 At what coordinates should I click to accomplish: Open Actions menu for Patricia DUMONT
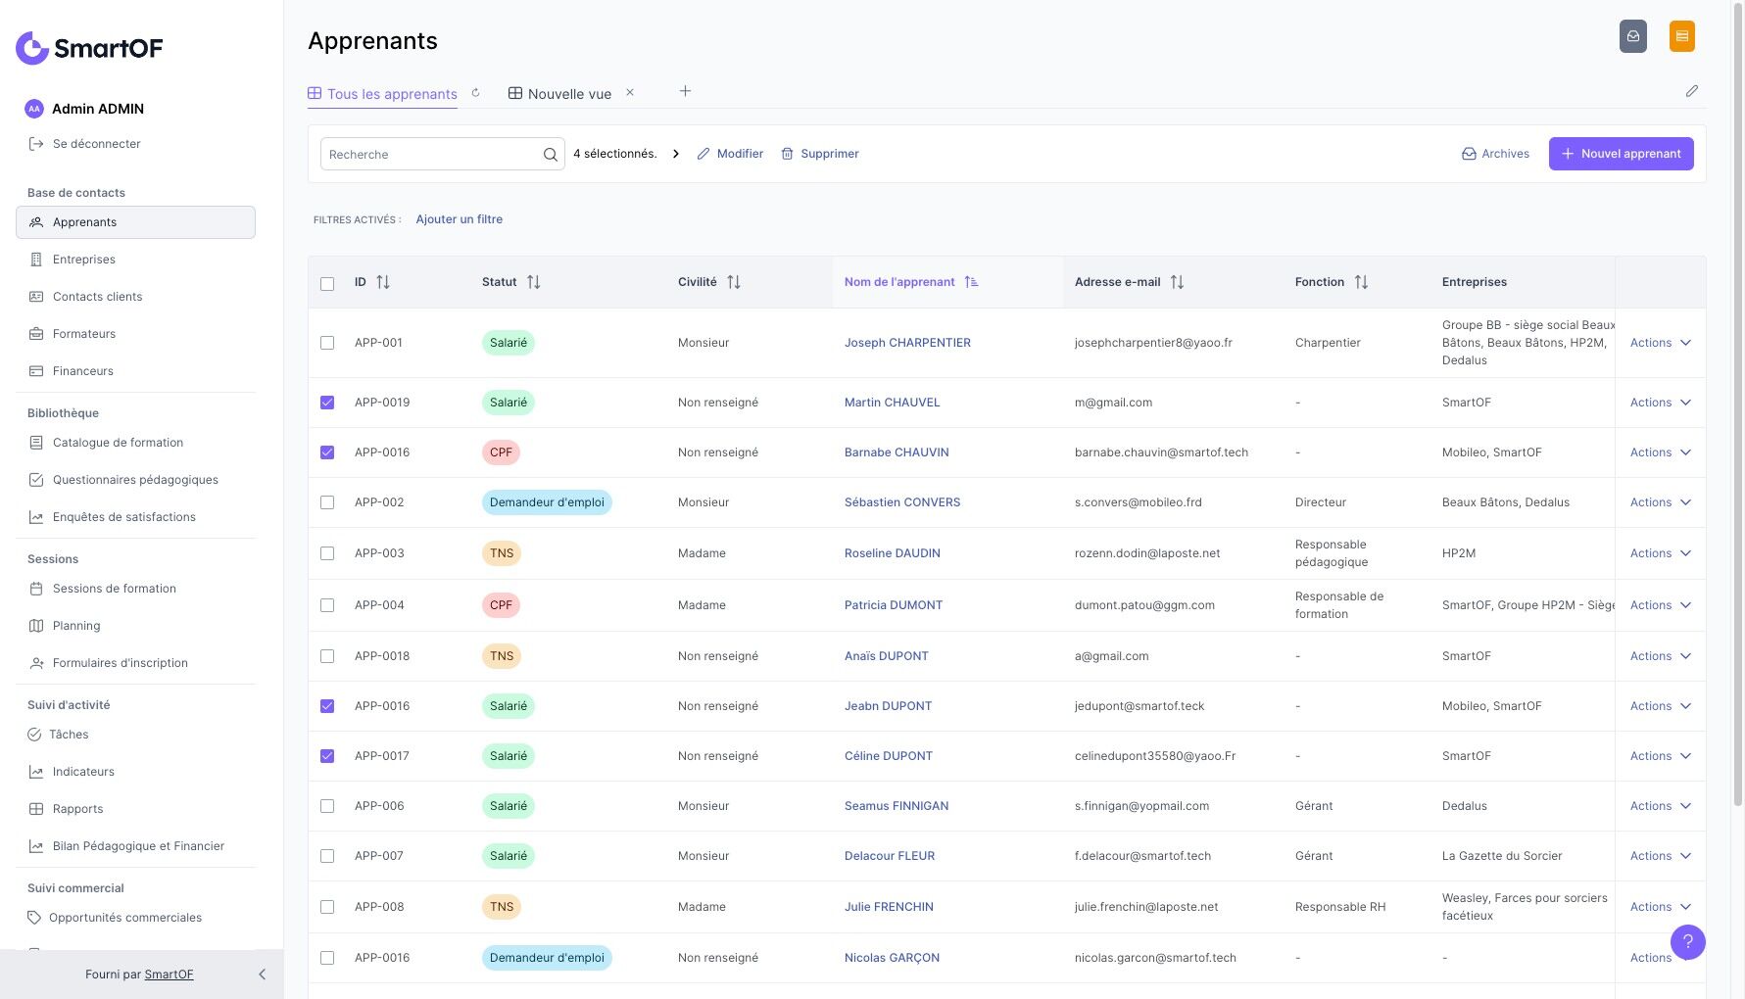coord(1660,605)
